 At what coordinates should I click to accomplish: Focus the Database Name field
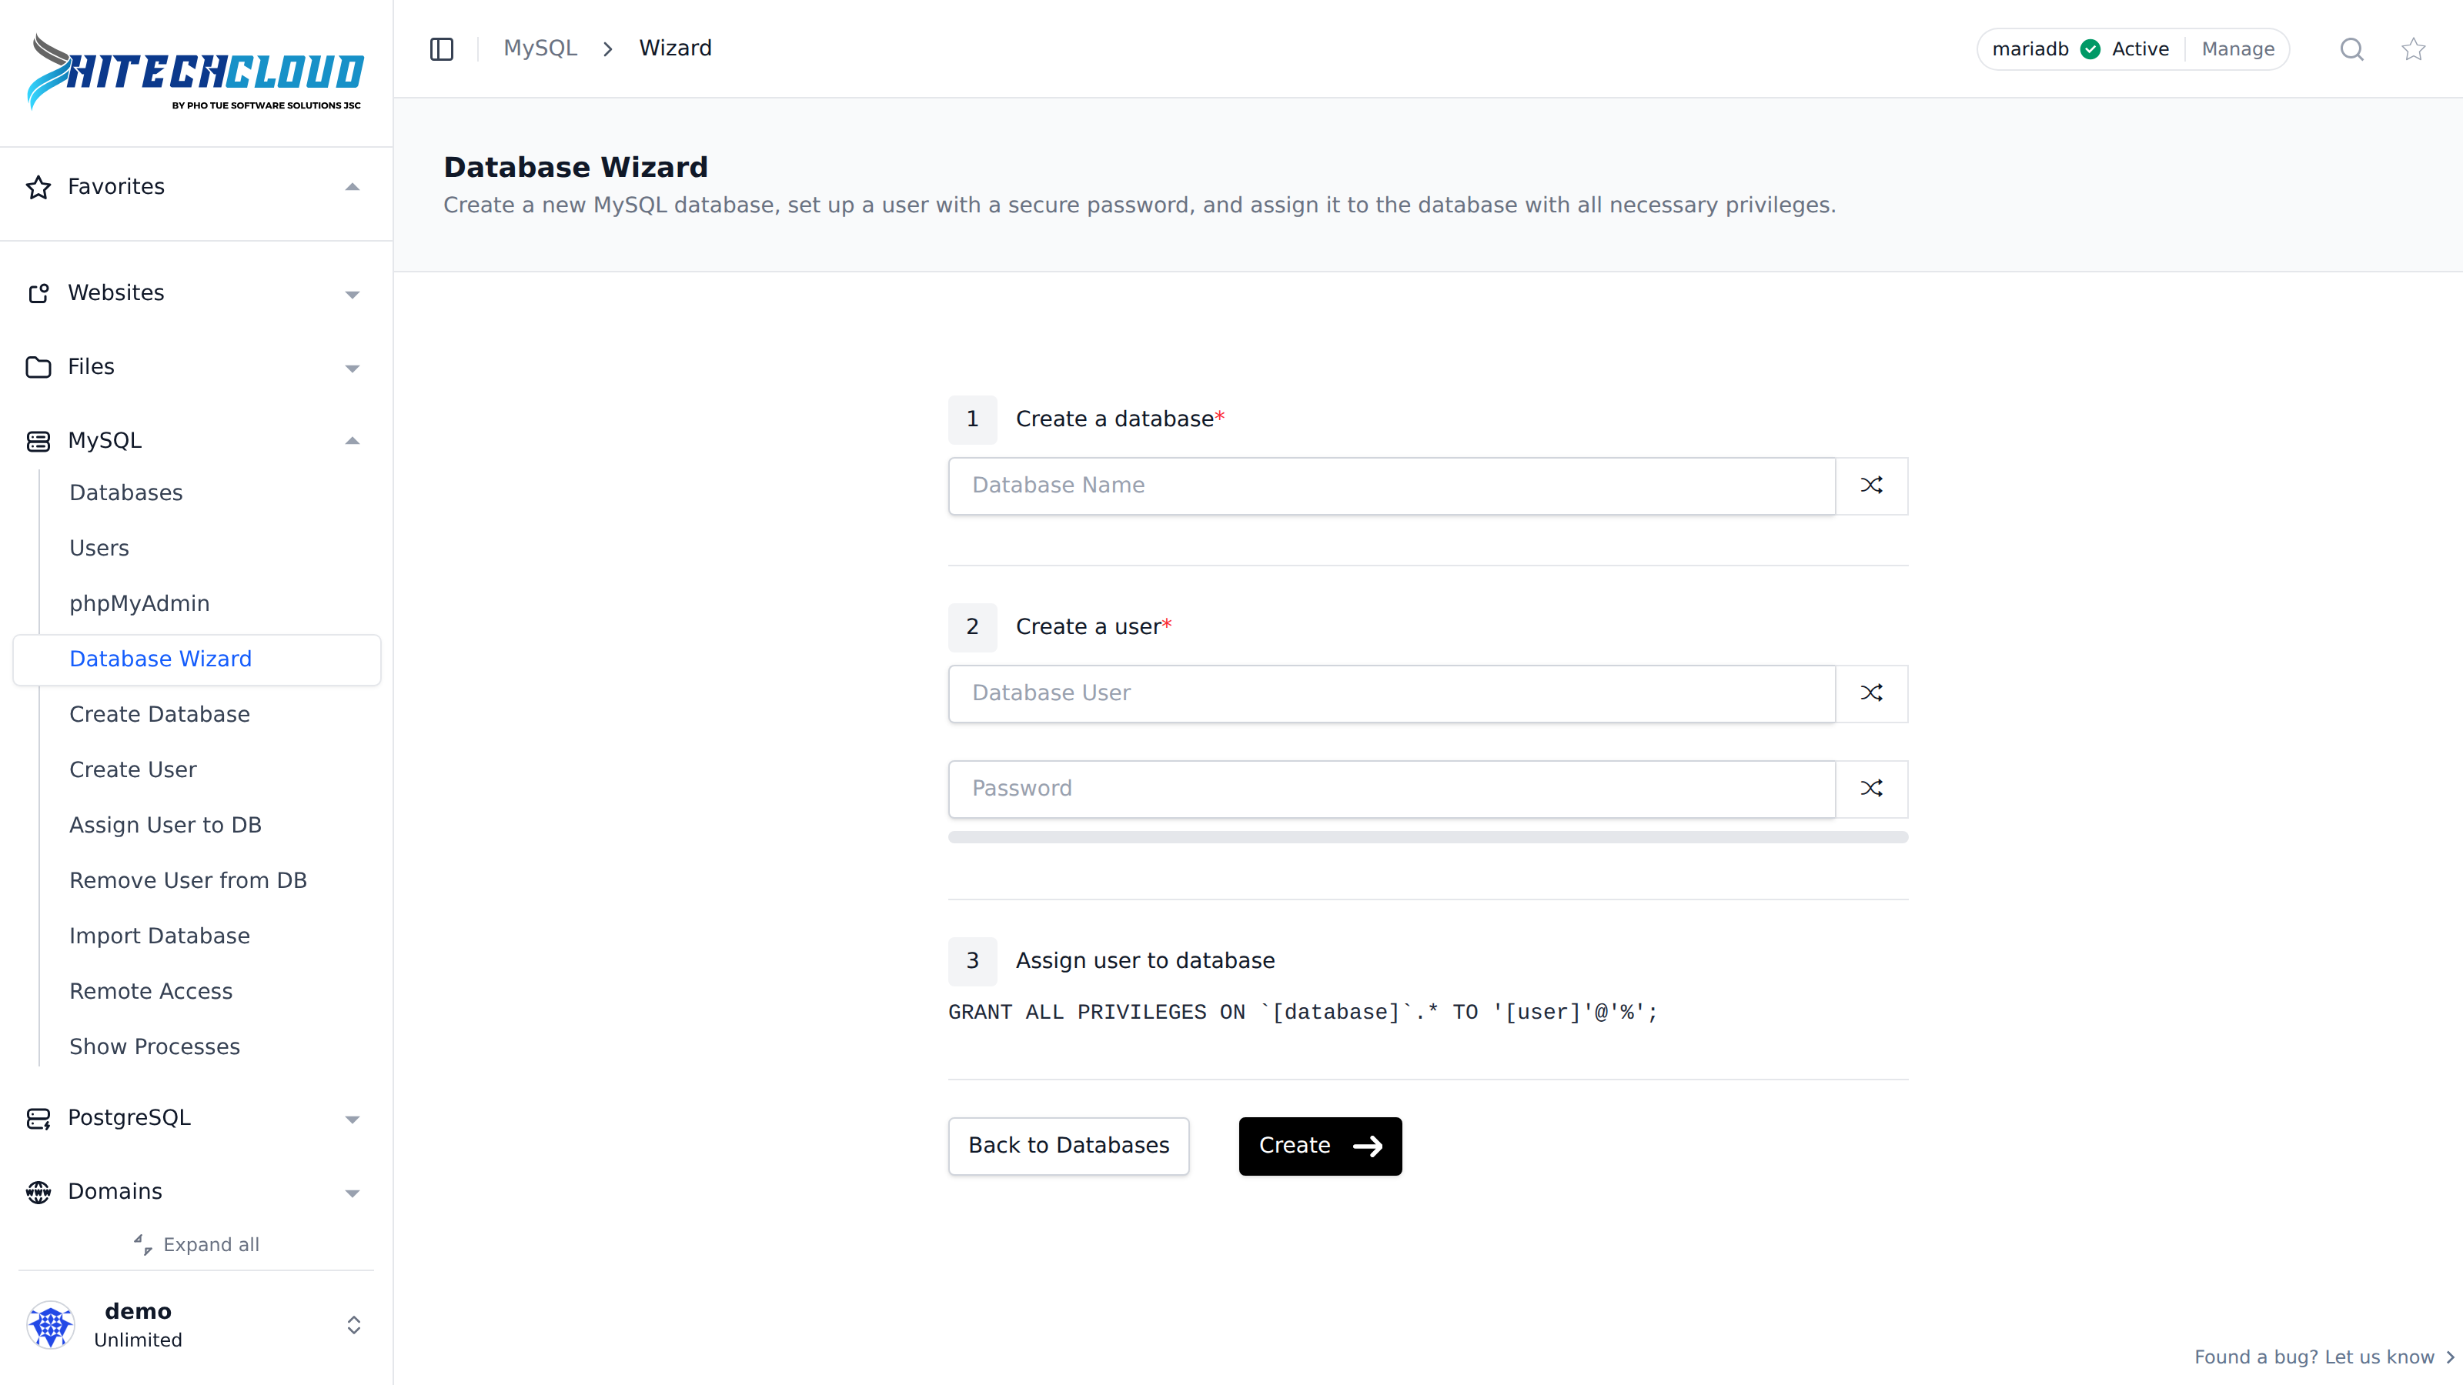[x=1391, y=486]
